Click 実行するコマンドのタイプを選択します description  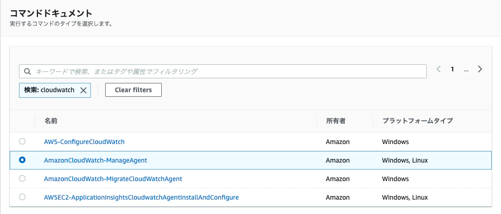tap(61, 24)
